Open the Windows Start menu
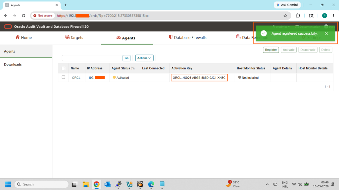The height and width of the screenshot is (190, 339). coord(8,184)
